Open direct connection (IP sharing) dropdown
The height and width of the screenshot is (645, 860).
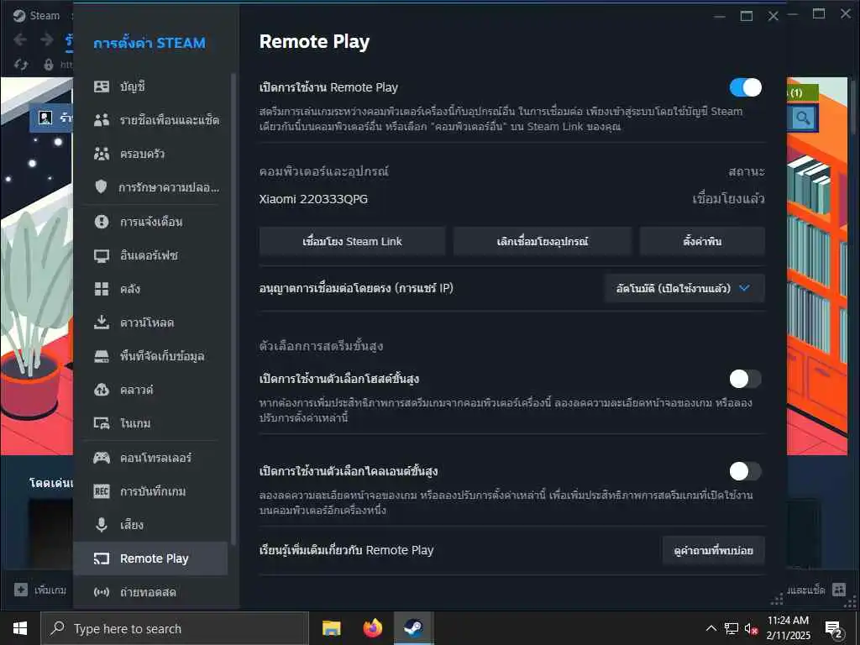684,289
